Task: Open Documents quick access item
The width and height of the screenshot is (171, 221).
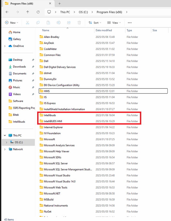Action: [x=17, y=74]
